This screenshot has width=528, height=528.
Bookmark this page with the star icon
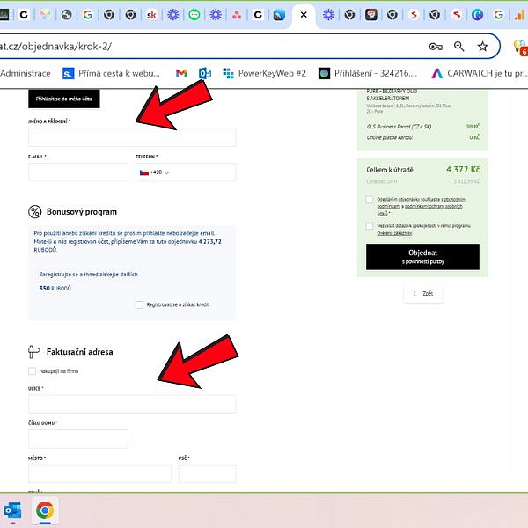tap(482, 47)
